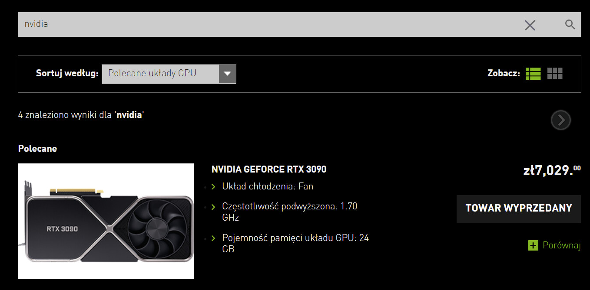590x290 pixels.
Task: Open the search results page for nvidia
Action: tap(129, 115)
